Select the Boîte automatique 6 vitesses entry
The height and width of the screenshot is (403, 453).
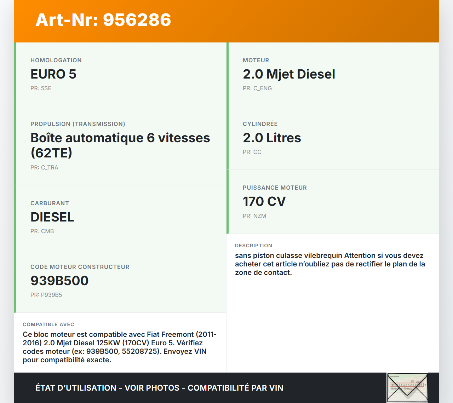point(120,145)
